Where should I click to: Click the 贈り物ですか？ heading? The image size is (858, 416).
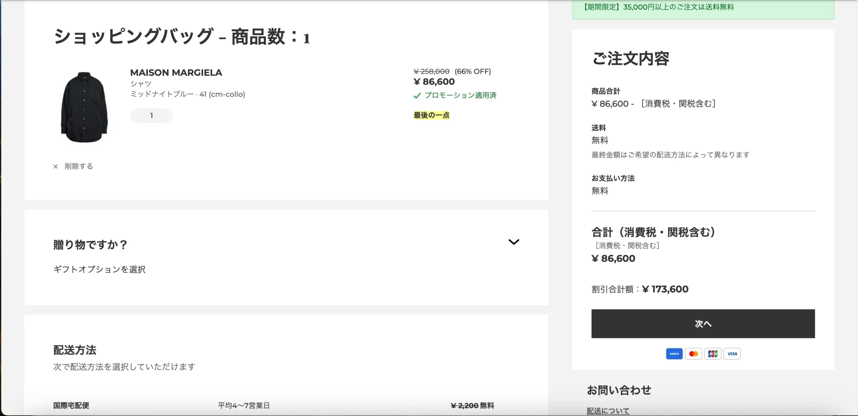tap(90, 245)
